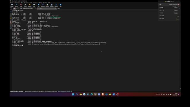Click the View toolbar icon
The width and height of the screenshot is (190, 107).
(x=34, y=5)
